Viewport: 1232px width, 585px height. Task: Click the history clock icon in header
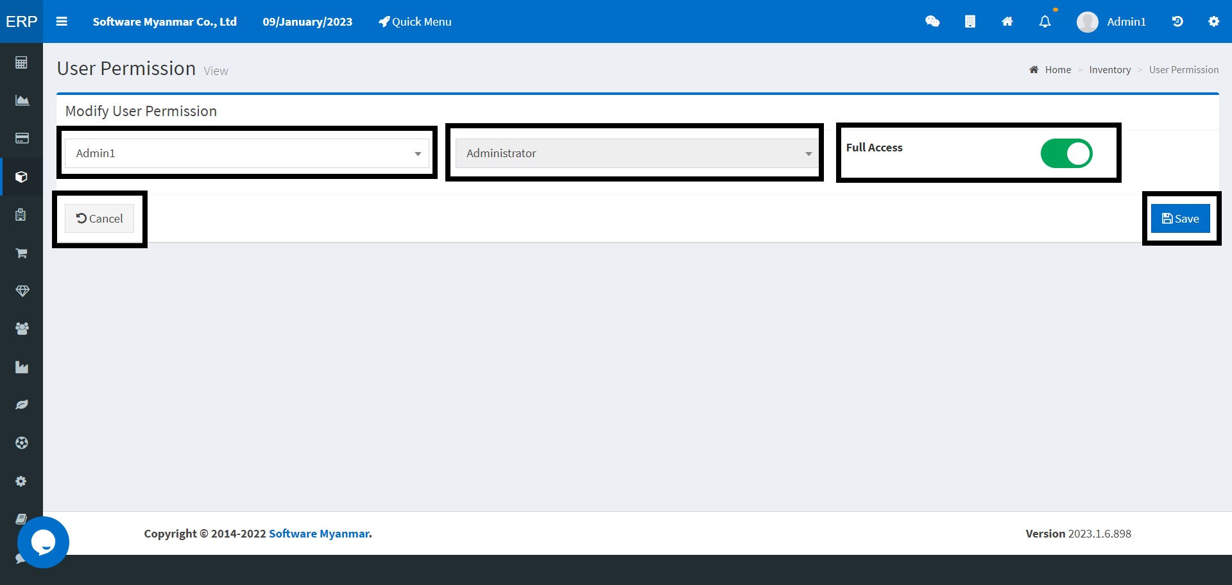(x=1177, y=22)
